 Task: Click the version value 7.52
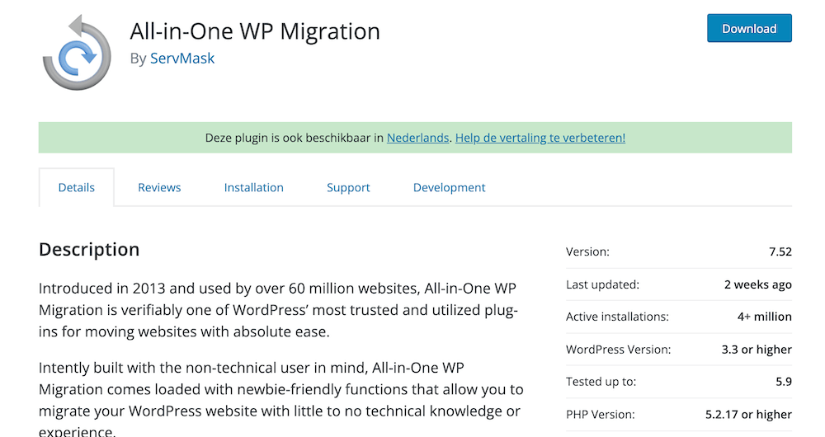pyautogui.click(x=780, y=251)
